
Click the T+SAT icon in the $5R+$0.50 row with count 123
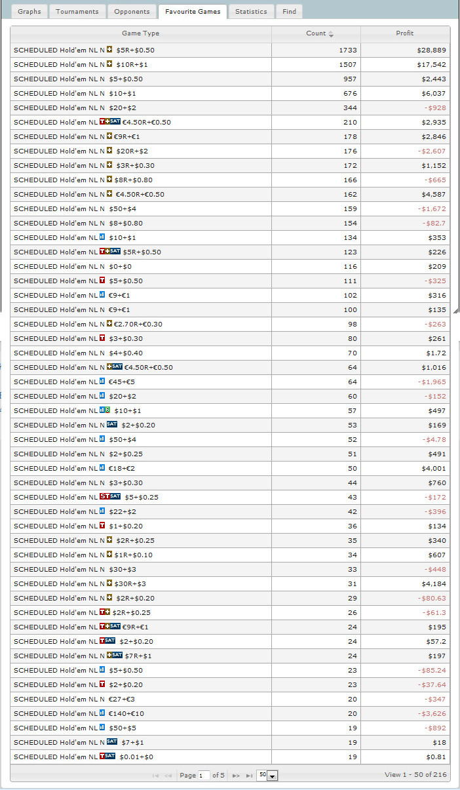(x=110, y=252)
